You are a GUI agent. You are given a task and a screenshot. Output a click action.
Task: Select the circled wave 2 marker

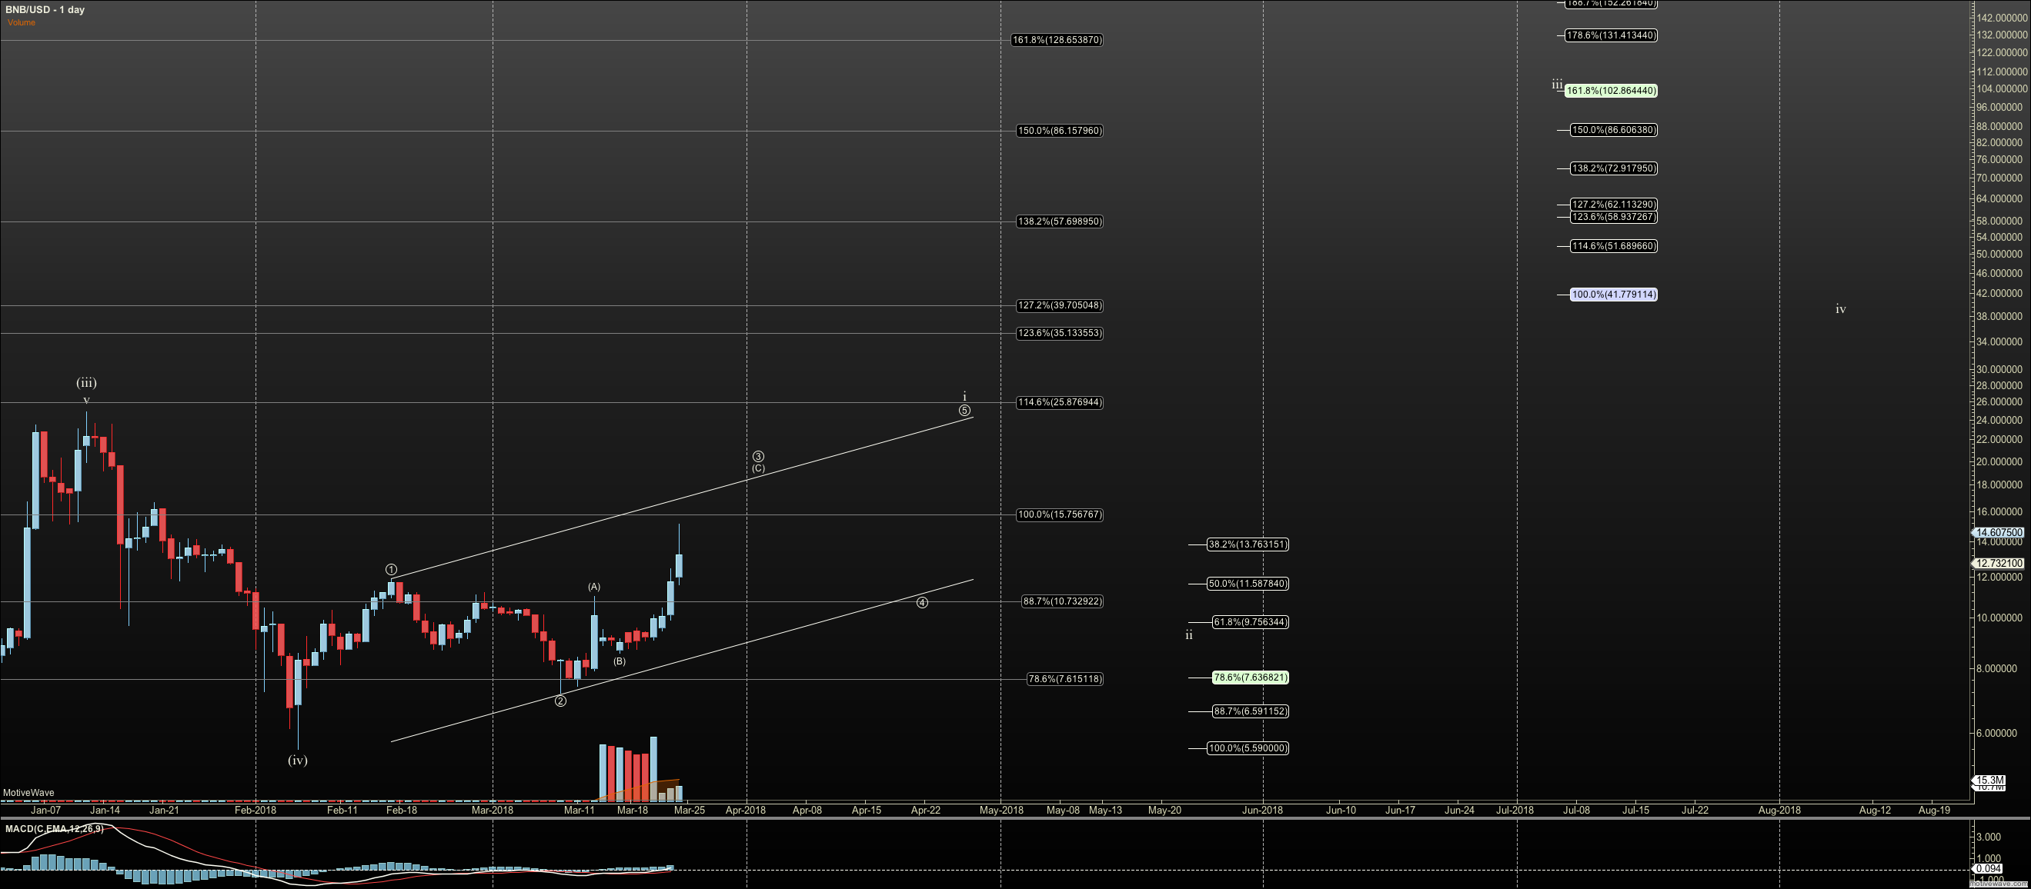coord(560,701)
